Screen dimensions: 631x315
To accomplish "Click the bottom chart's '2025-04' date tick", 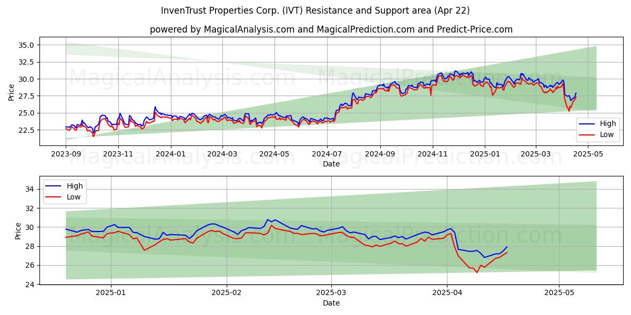I will point(447,293).
